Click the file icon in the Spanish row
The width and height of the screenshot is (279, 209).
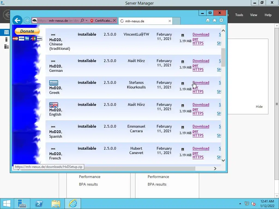pos(183,127)
